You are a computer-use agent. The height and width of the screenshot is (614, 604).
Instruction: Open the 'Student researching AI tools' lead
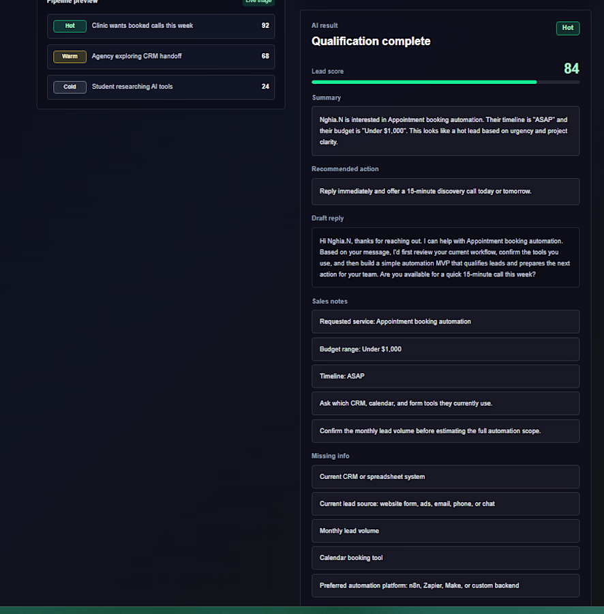pyautogui.click(x=161, y=87)
